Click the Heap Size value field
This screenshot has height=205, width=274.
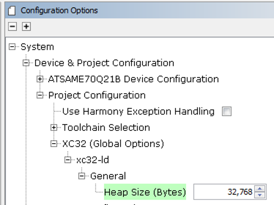pyautogui.click(x=224, y=192)
